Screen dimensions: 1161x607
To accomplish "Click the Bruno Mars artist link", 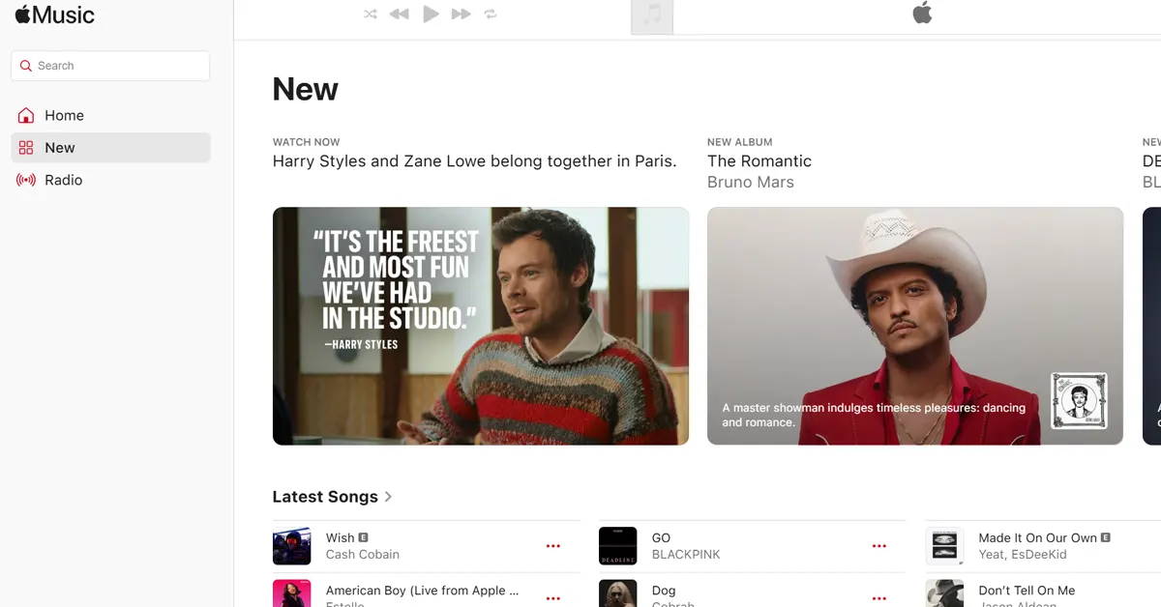I will [750, 183].
